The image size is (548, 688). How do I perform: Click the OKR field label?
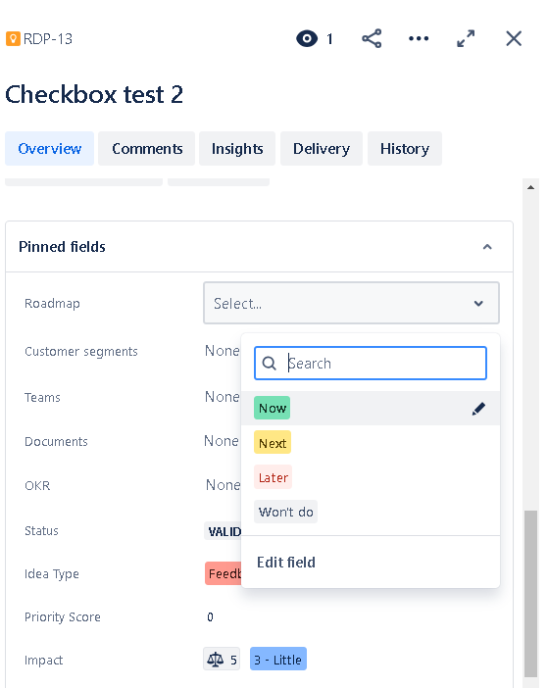[x=37, y=486]
